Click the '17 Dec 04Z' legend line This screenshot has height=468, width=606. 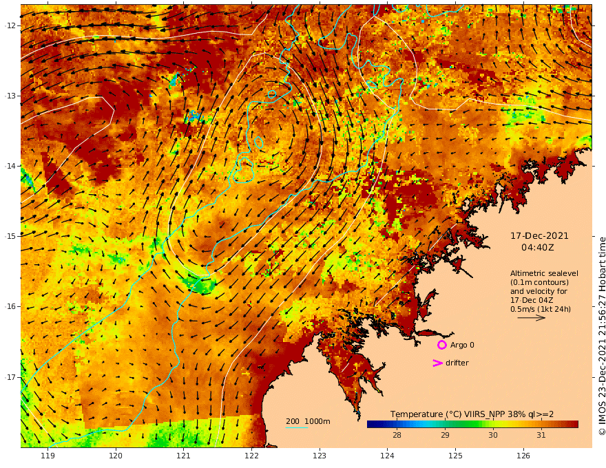coord(532,300)
